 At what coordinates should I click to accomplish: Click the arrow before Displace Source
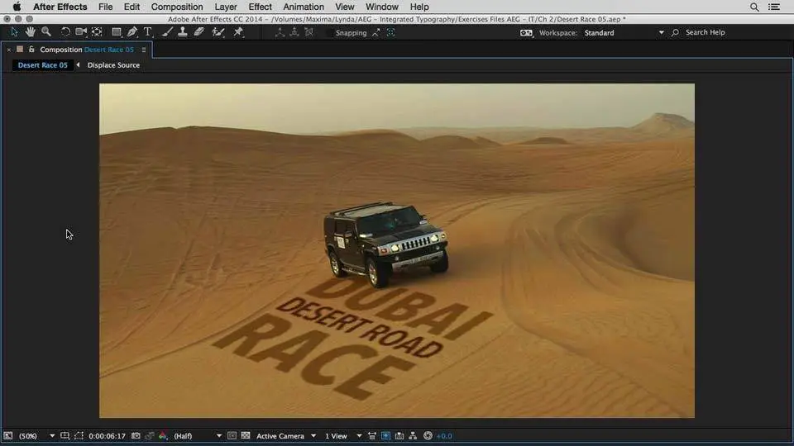(x=78, y=64)
